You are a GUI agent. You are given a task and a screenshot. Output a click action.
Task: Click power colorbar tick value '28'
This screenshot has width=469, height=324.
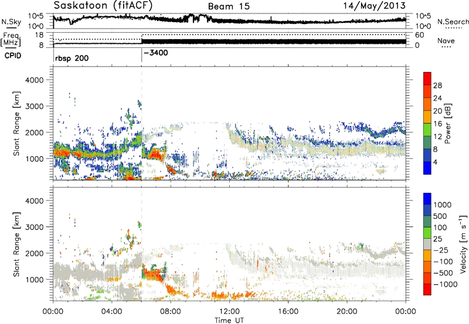(437, 85)
